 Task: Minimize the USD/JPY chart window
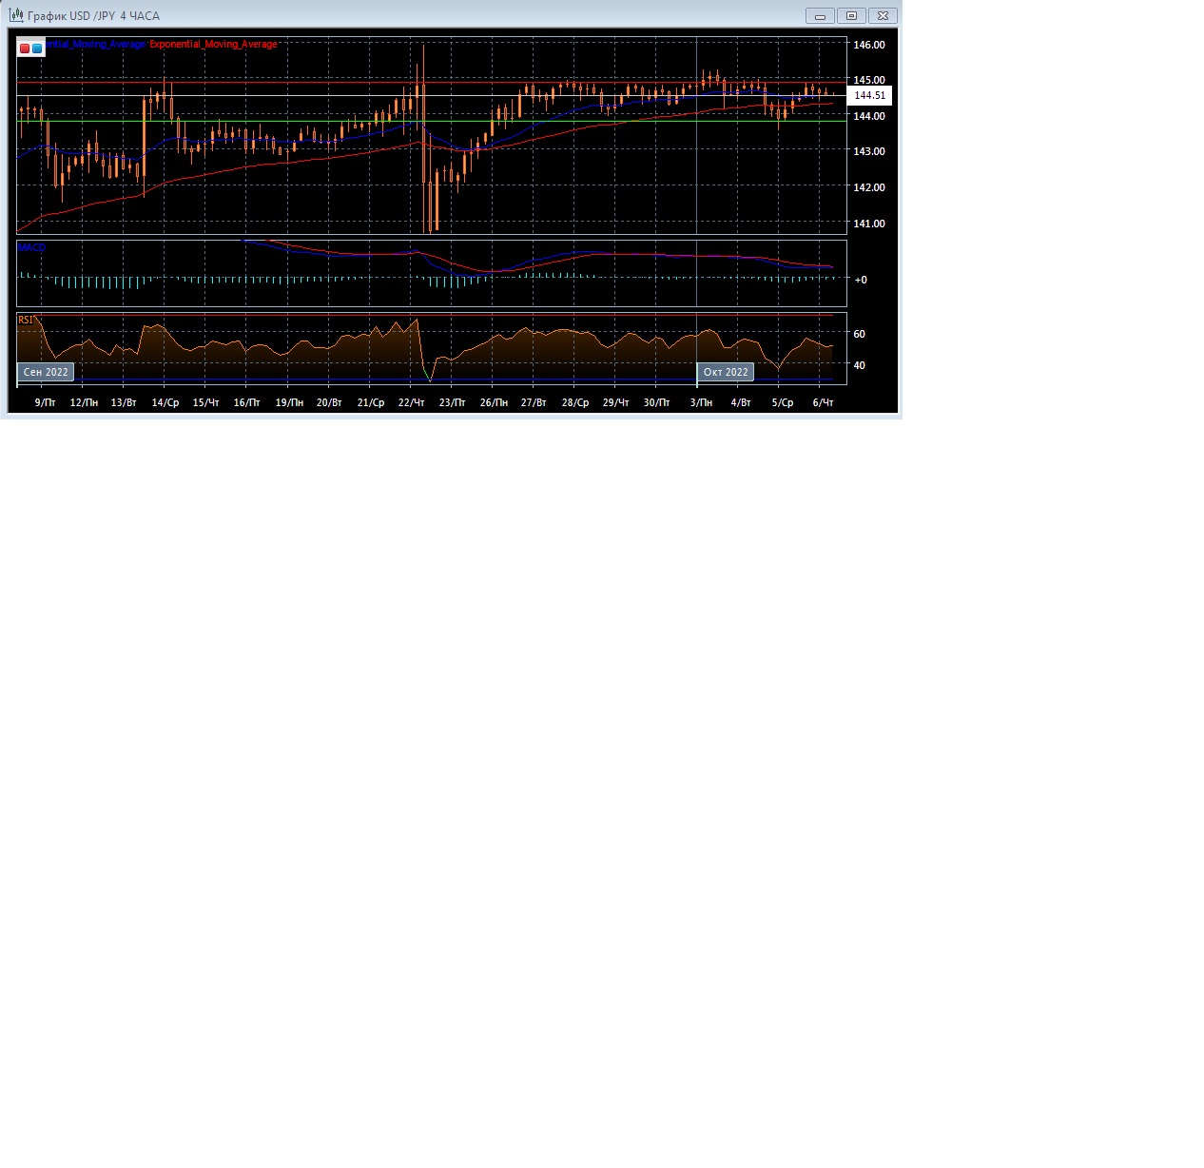[819, 16]
